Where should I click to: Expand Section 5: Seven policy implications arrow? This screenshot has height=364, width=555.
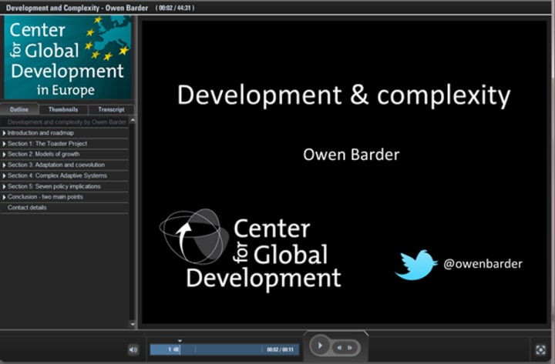click(4, 186)
